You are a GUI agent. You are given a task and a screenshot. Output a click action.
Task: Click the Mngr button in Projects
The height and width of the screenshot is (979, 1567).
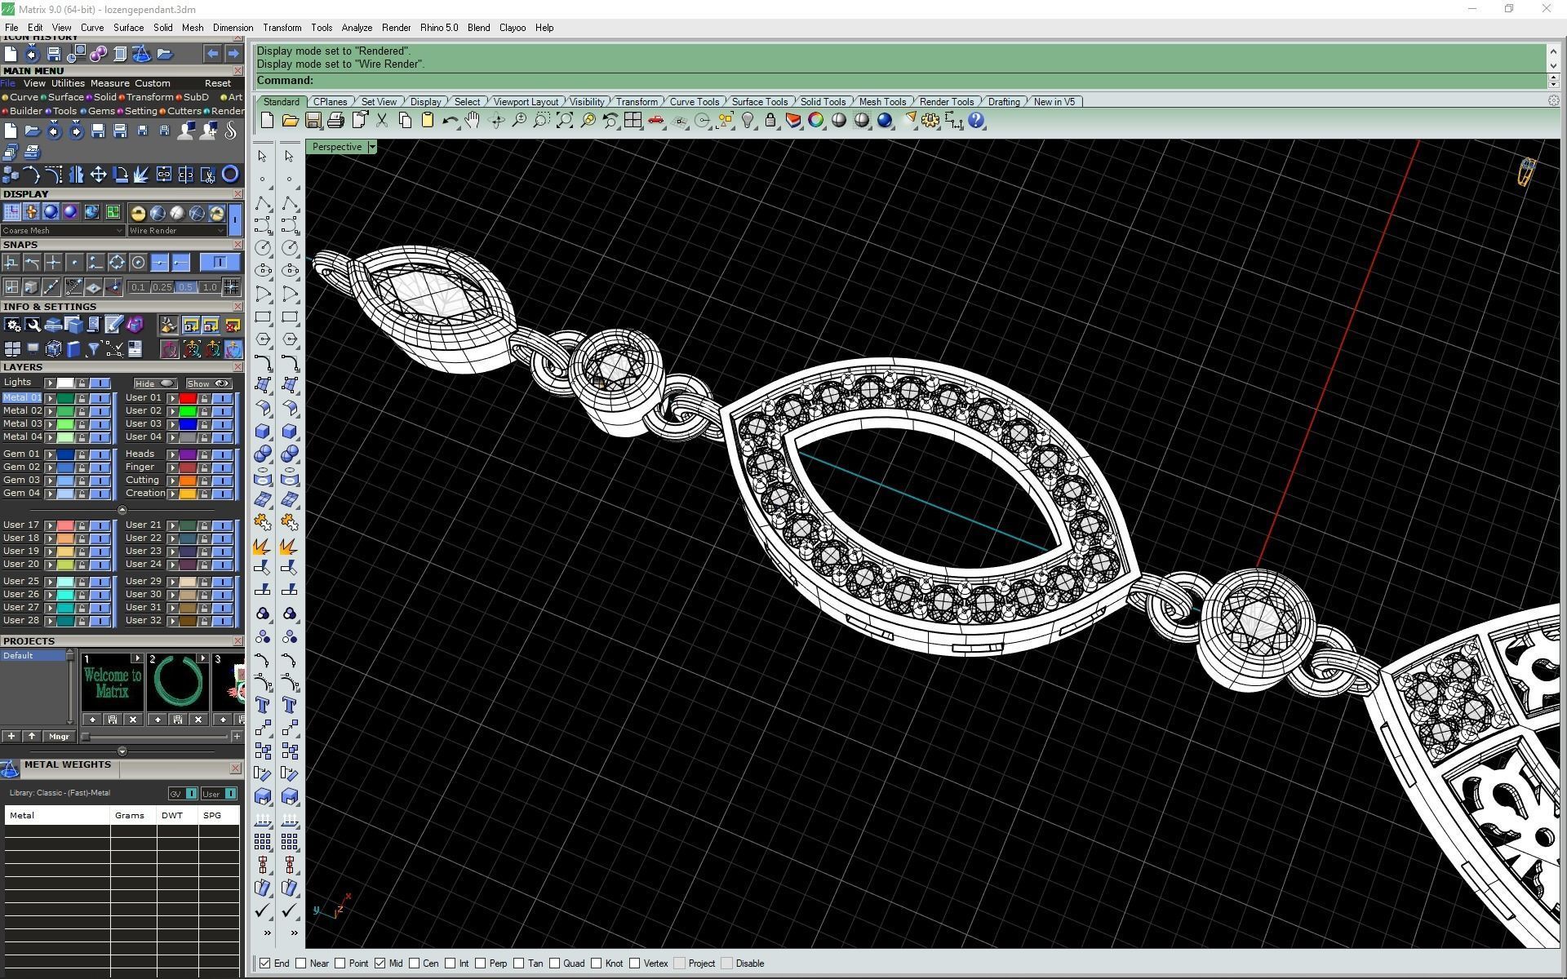coord(59,737)
